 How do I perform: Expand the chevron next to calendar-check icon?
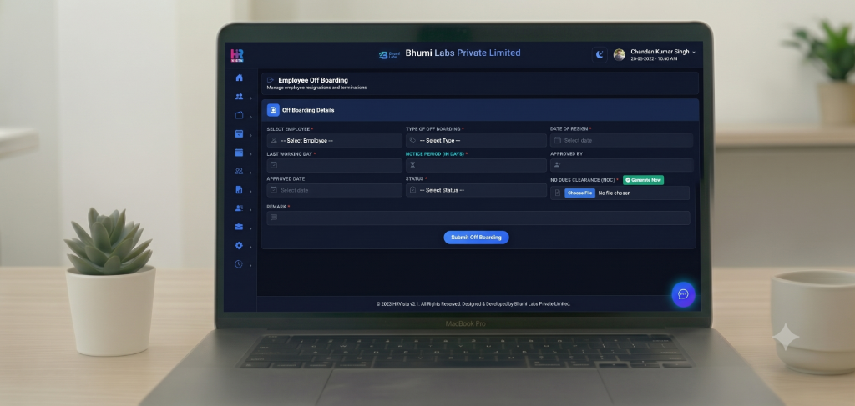coord(250,136)
